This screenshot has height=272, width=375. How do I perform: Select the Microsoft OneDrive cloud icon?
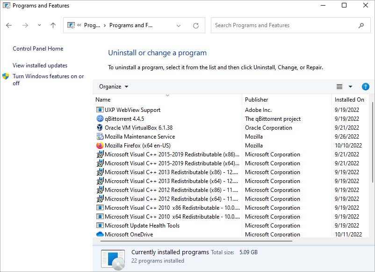click(x=100, y=234)
